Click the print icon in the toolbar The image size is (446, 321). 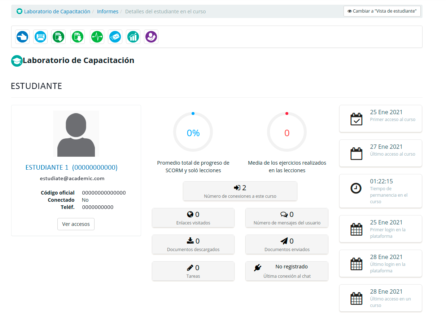(x=40, y=37)
